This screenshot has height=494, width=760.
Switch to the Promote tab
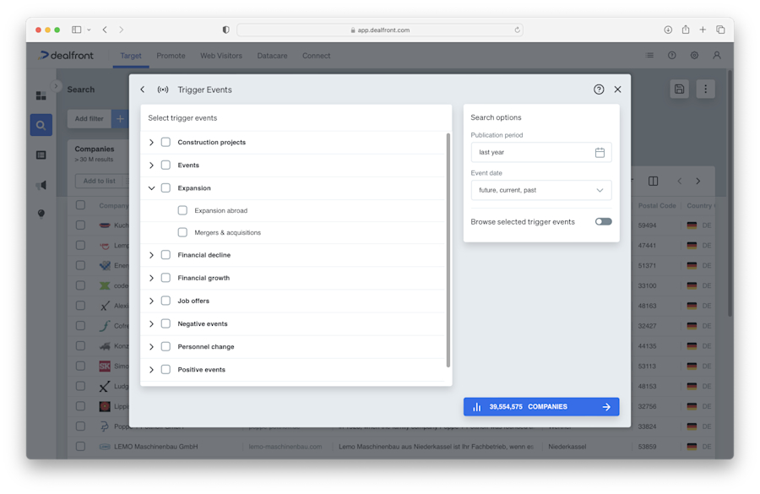coord(171,56)
